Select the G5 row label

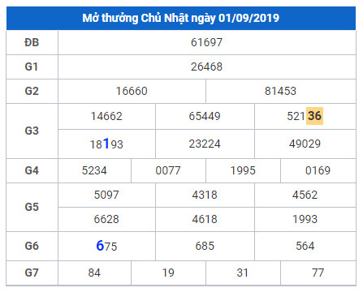click(32, 207)
